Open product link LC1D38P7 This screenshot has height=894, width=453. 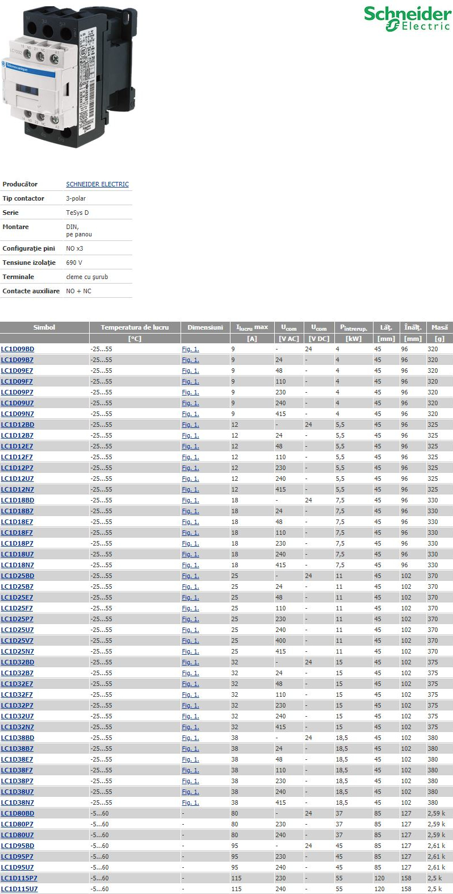[17, 781]
